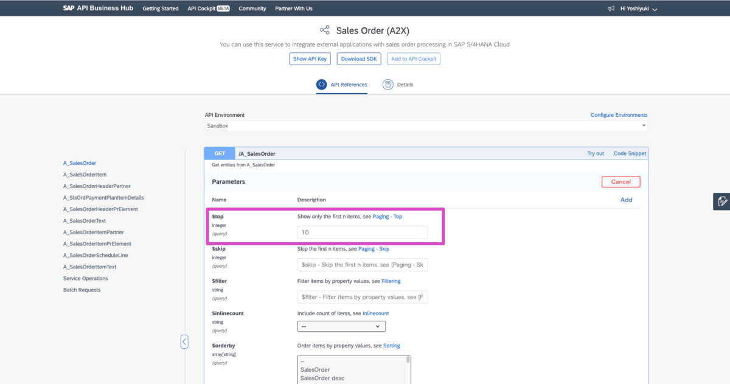The image size is (730, 384).
Task: Select A_SalesOrderItem in the sidebar
Action: pyautogui.click(x=85, y=175)
